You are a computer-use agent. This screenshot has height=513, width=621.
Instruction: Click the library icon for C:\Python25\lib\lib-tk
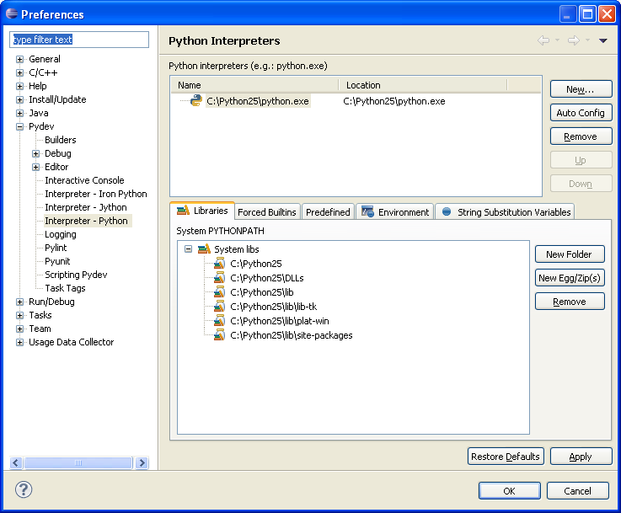pos(219,306)
